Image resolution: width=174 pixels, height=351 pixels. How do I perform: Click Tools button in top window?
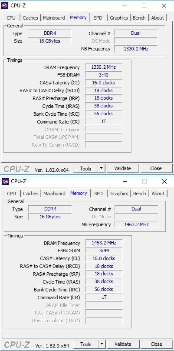[85, 169]
